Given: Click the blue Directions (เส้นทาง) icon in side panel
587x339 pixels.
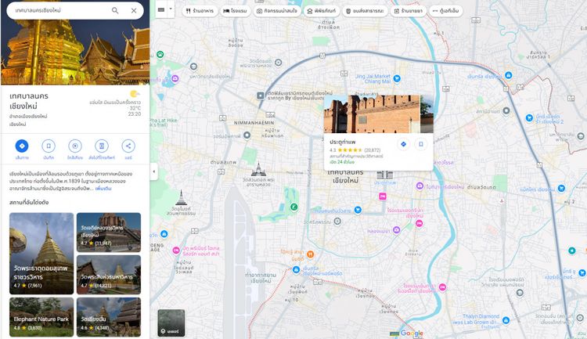Looking at the screenshot, I should point(22,146).
